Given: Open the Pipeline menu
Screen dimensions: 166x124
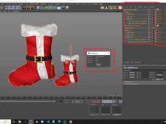Looking at the screenshot, I should tap(57, 4).
